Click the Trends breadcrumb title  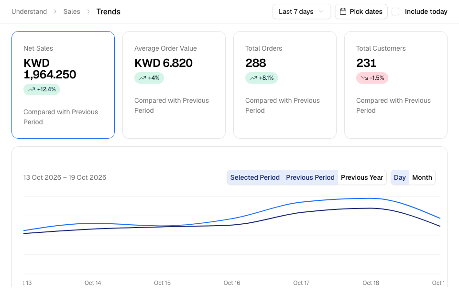[109, 11]
